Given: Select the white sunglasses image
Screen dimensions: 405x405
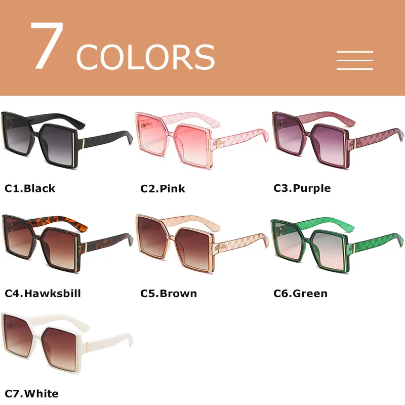Looking at the screenshot, I should point(67,343).
